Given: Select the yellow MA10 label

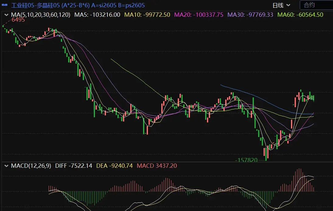Looking at the screenshot, I should (x=148, y=15).
